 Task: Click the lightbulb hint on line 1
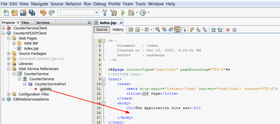100,41
